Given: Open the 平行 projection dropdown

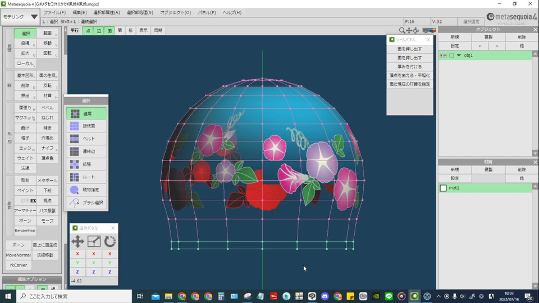Looking at the screenshot, I should tap(75, 30).
